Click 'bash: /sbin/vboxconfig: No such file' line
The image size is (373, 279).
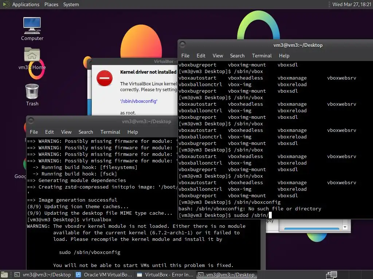tap(250, 209)
